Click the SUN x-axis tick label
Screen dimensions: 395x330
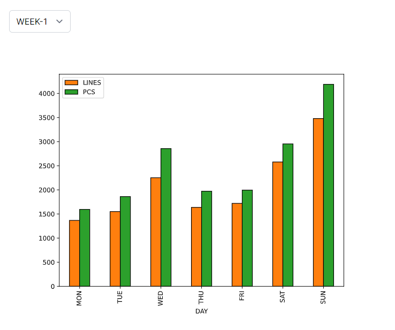coord(323,297)
